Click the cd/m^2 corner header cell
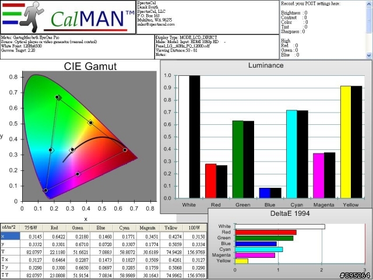The image size is (373, 280). (x=10, y=228)
